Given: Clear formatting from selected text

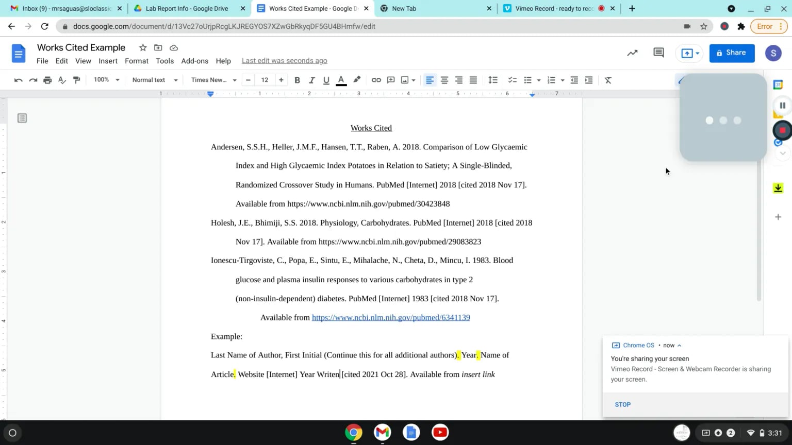Looking at the screenshot, I should click(x=608, y=80).
